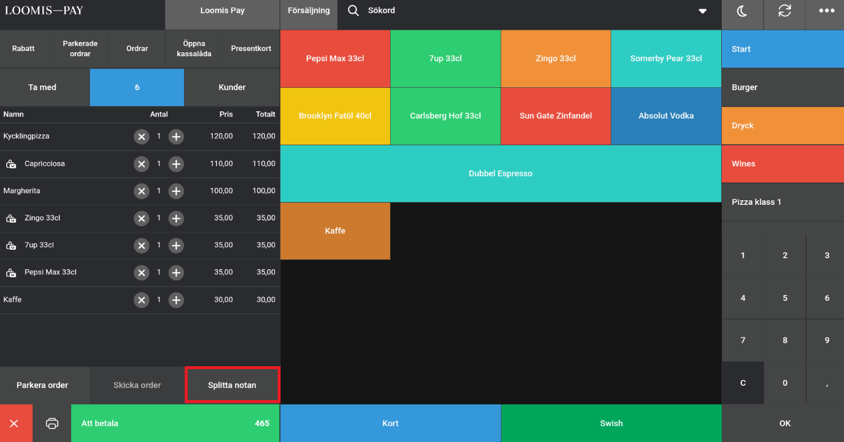Toggle the Ta med takeaway option

tap(42, 87)
